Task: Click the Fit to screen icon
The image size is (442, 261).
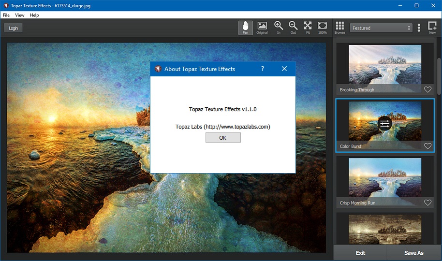Action: tap(308, 28)
